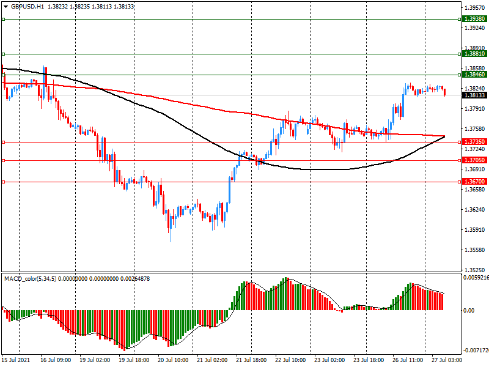Select left anchor of 1.37350 line
Viewport: 489px width, 367px height.
4,143
